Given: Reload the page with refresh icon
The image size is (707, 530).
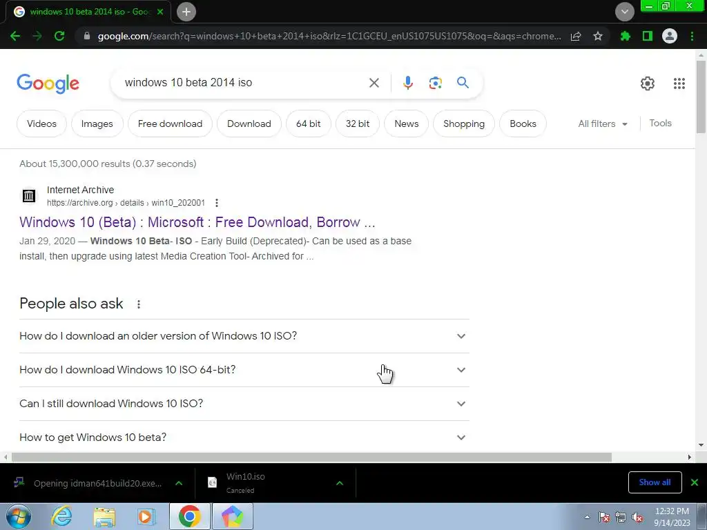Looking at the screenshot, I should (x=59, y=36).
